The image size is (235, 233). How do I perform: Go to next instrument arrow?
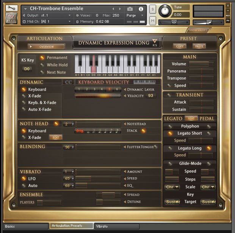click(120, 9)
